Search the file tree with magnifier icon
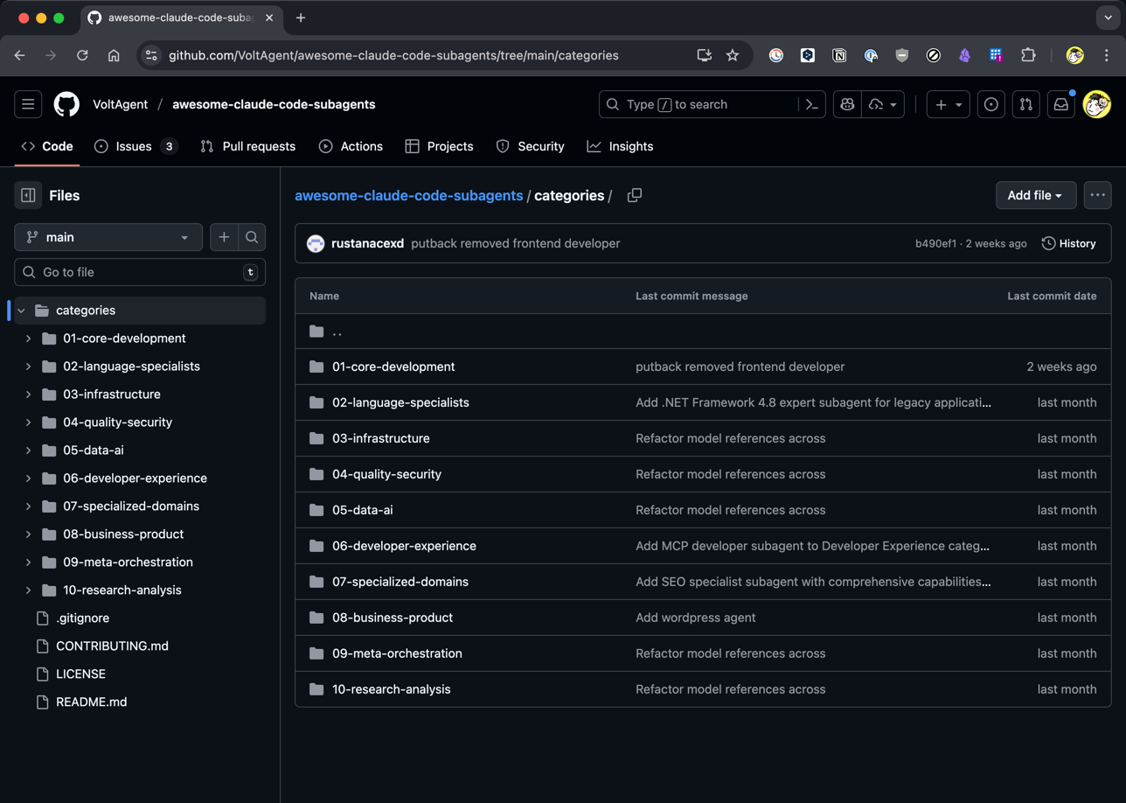Image resolution: width=1126 pixels, height=803 pixels. (252, 237)
